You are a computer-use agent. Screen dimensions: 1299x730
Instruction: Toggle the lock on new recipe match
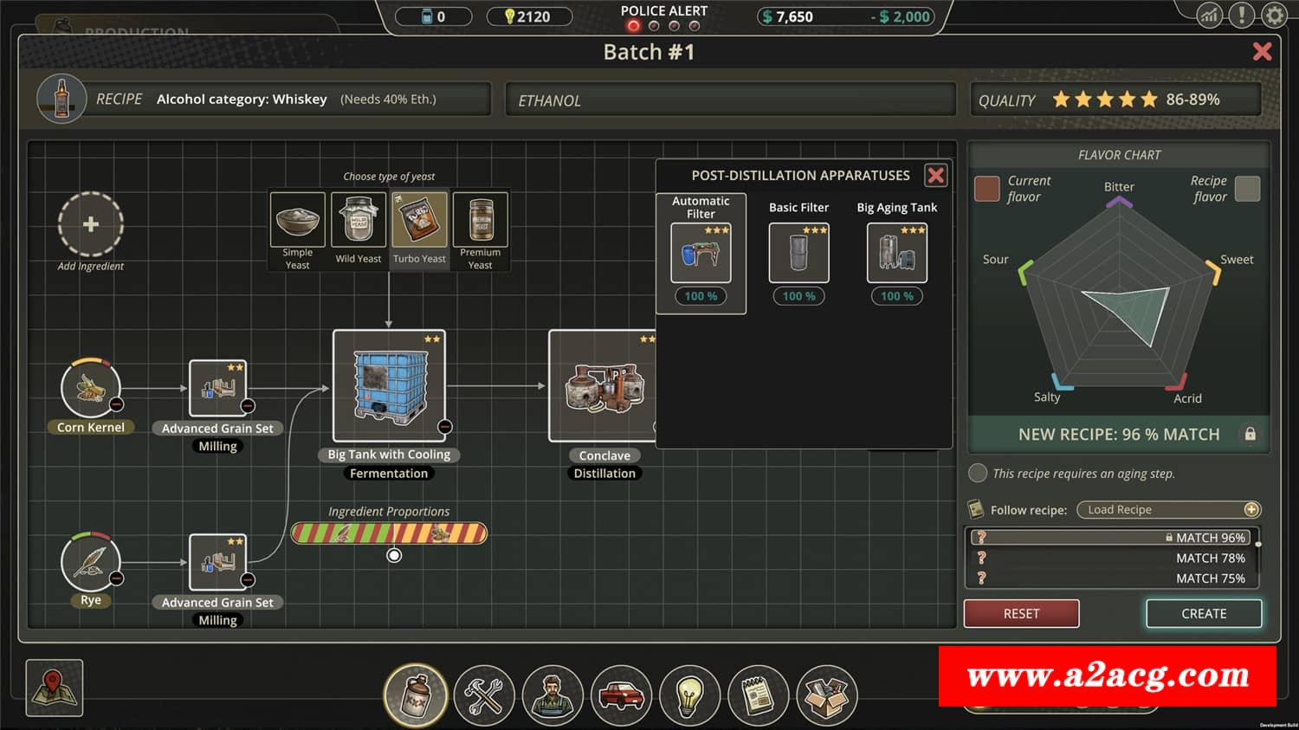[1250, 434]
